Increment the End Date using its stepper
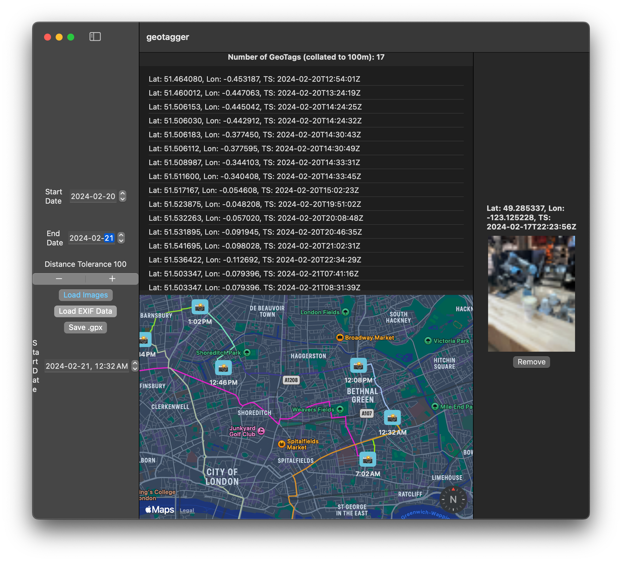This screenshot has height=562, width=622. point(121,235)
